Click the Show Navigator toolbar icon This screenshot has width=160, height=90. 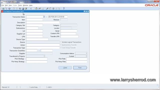[x=9, y=8]
